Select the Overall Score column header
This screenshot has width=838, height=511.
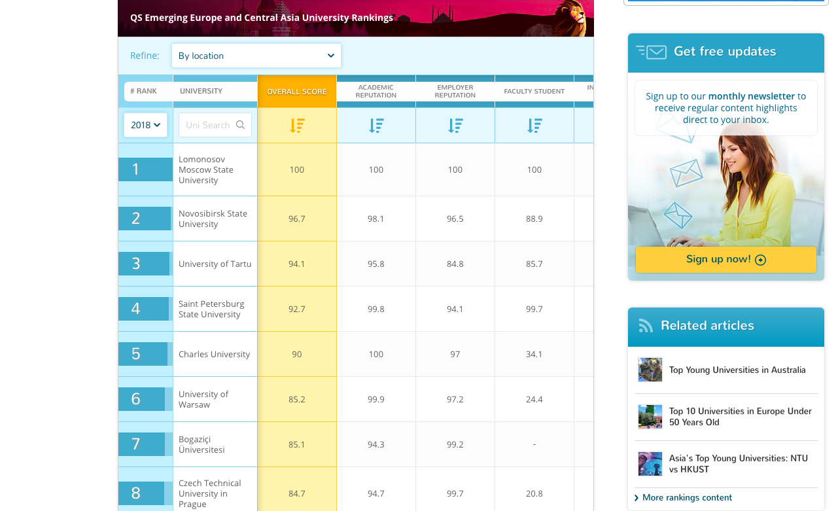pos(297,92)
